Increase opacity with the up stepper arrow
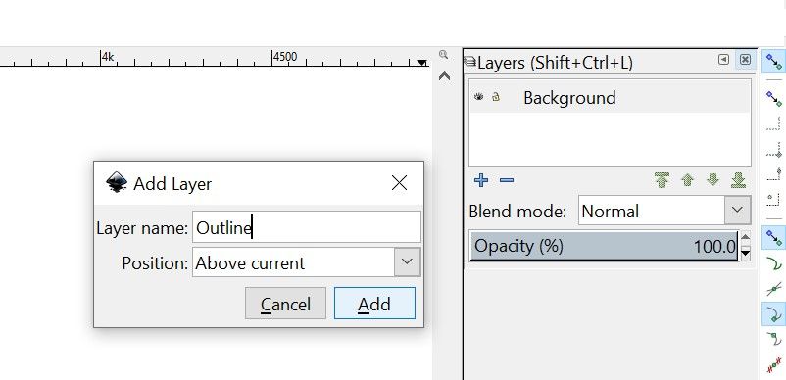The image size is (786, 380). click(746, 237)
